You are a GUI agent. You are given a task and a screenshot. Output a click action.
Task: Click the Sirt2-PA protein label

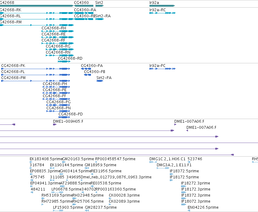104,78
